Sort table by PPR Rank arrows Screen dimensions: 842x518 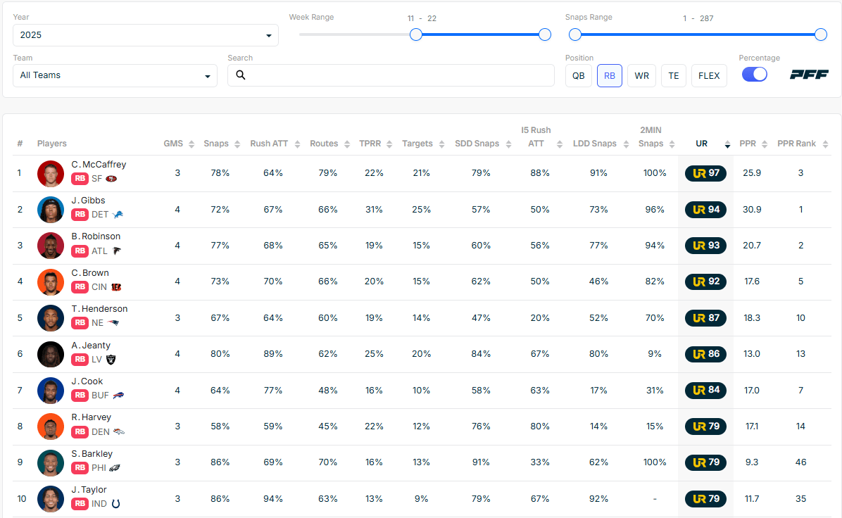point(822,144)
